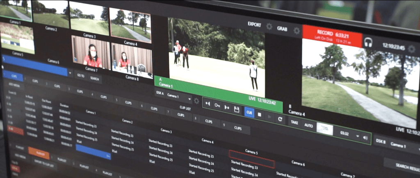Screen dimensions: 420x178
Task: Click the save disk icon in toolbar
Action: [237, 109]
